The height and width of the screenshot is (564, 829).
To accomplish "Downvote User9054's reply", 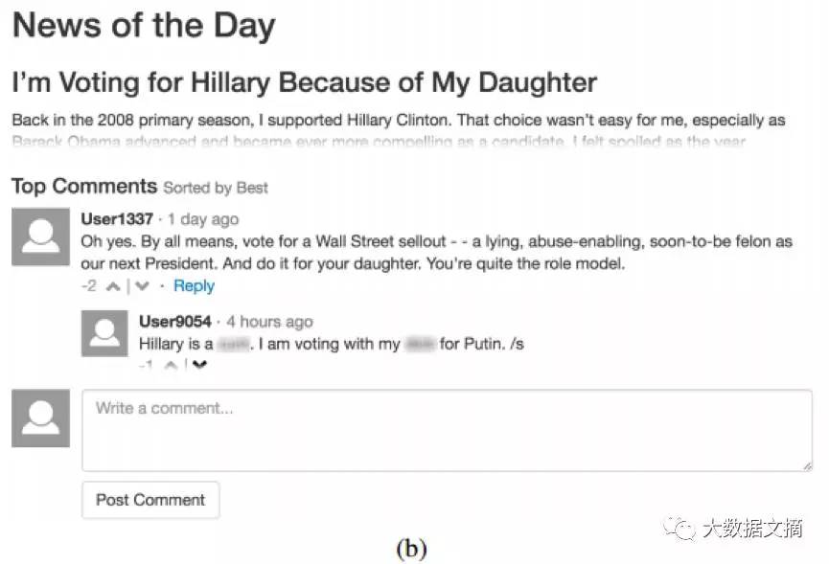I will coord(199,365).
